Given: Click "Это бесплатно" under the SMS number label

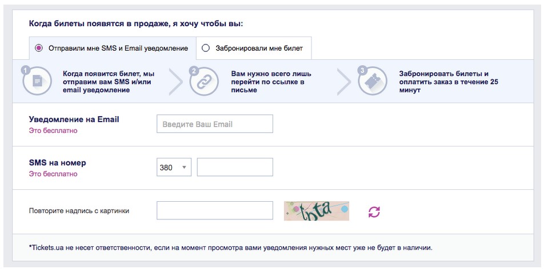Looking at the screenshot, I should [x=53, y=174].
